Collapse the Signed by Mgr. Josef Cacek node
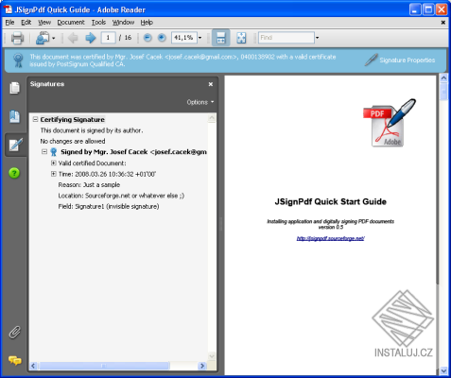 44,152
